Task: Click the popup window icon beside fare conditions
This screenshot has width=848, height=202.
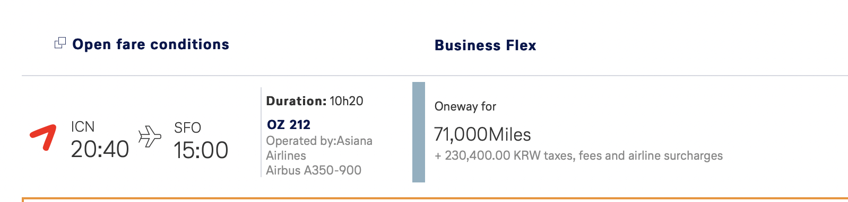Action: point(60,43)
